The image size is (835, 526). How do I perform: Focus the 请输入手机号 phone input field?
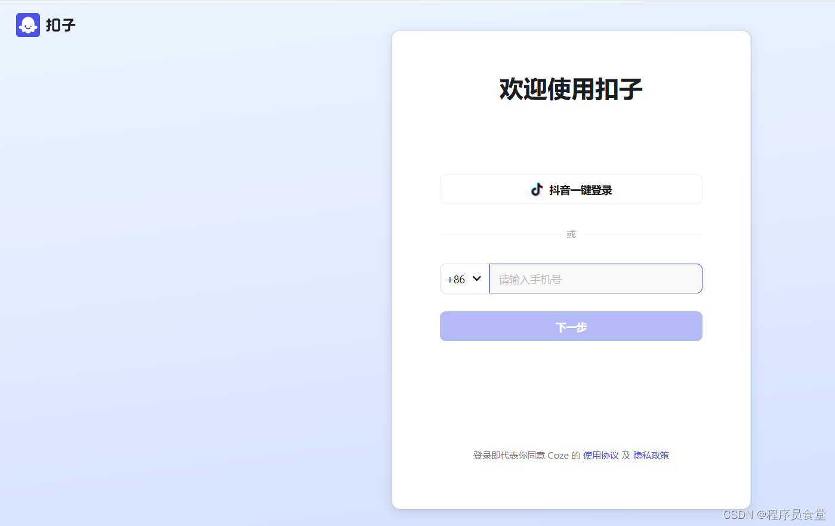(x=596, y=279)
